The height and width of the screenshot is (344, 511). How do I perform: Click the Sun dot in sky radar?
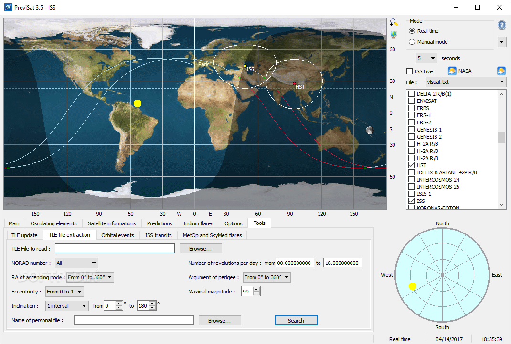pyautogui.click(x=413, y=286)
